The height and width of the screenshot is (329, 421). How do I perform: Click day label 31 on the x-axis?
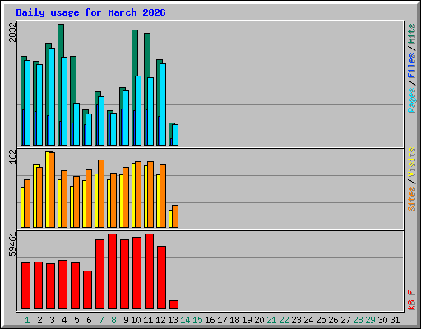coord(395,320)
